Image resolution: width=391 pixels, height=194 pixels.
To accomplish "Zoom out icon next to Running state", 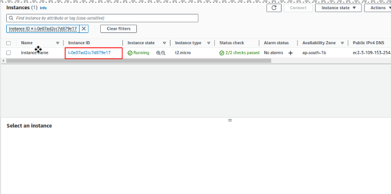I will (x=163, y=53).
